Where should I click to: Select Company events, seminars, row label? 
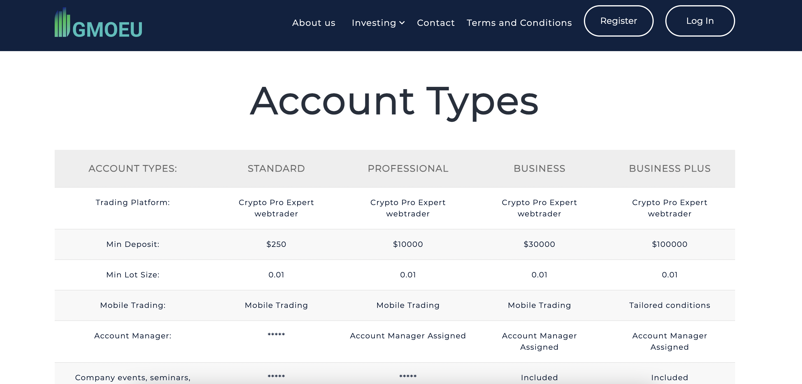coord(133,378)
